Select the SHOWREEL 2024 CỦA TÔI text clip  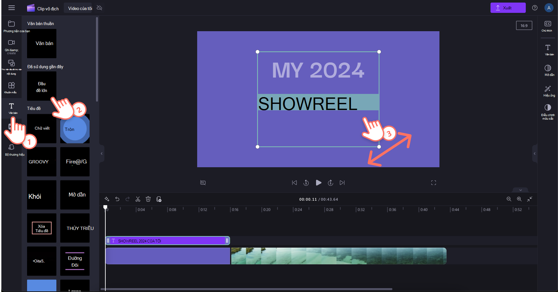168,241
